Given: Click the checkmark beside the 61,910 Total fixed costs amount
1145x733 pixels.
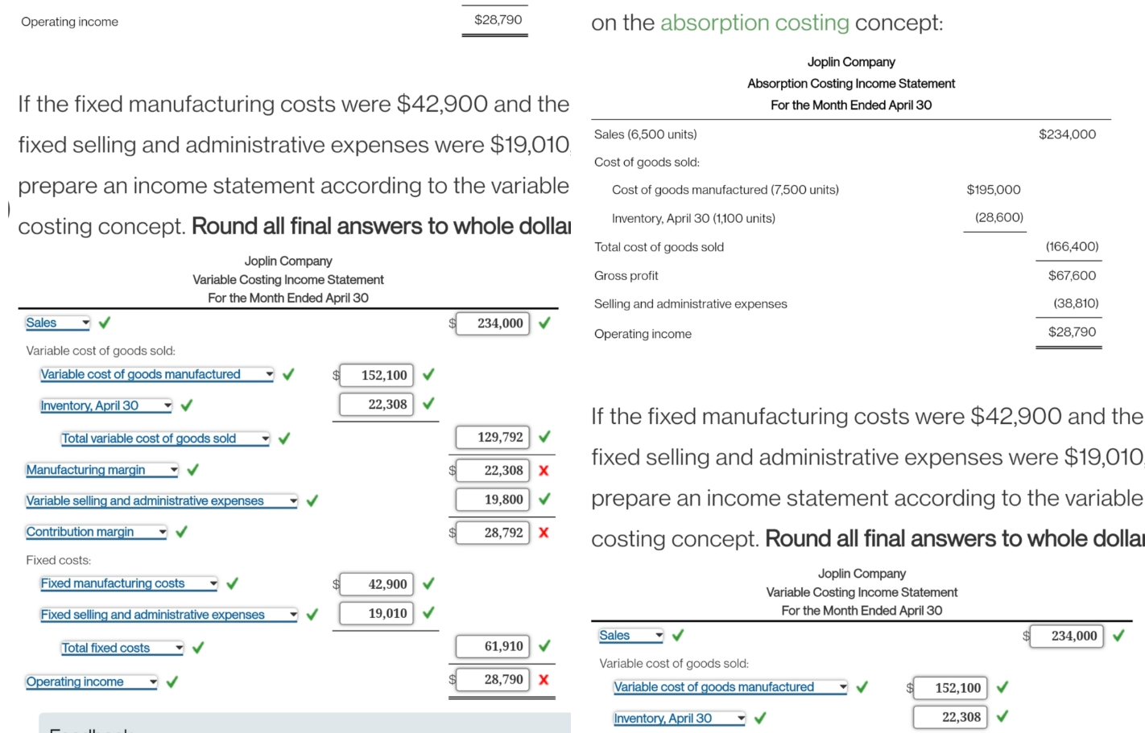Looking at the screenshot, I should tap(543, 646).
